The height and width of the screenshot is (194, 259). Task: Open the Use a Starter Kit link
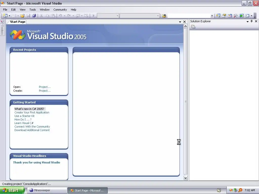coord(25,116)
